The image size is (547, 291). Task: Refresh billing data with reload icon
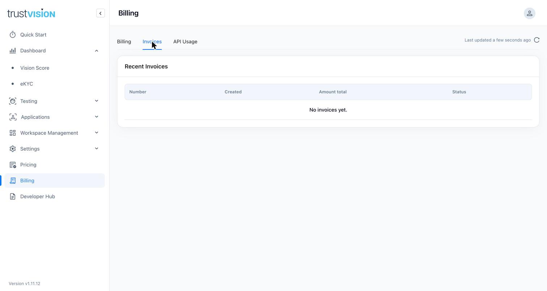[537, 40]
